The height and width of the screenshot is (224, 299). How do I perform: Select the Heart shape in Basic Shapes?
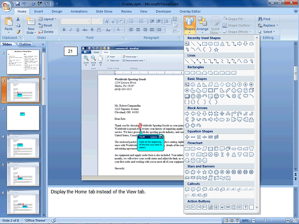222,96
